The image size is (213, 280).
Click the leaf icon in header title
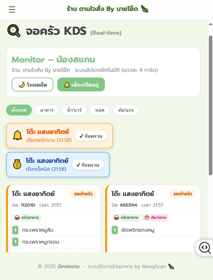click(x=145, y=9)
